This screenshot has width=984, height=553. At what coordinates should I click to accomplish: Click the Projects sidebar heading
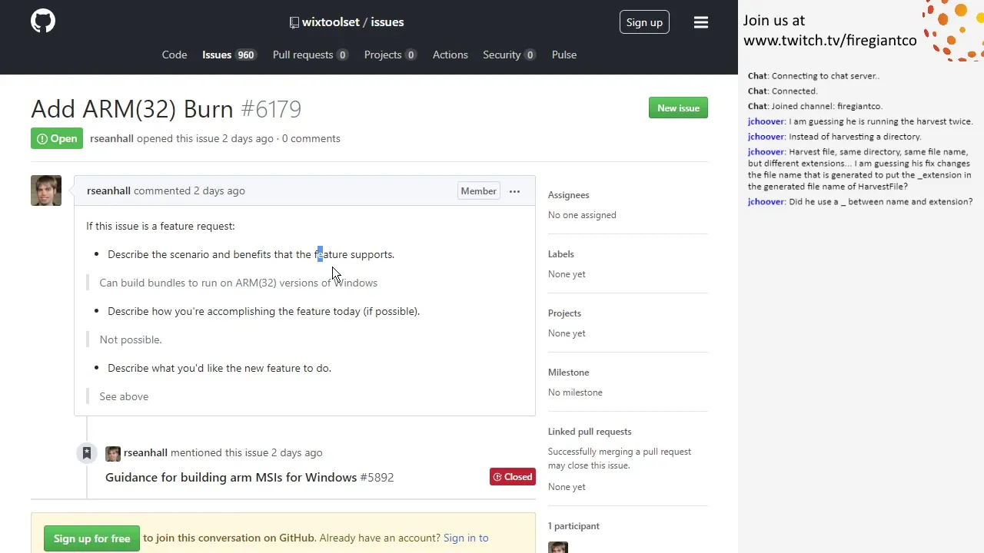(564, 313)
